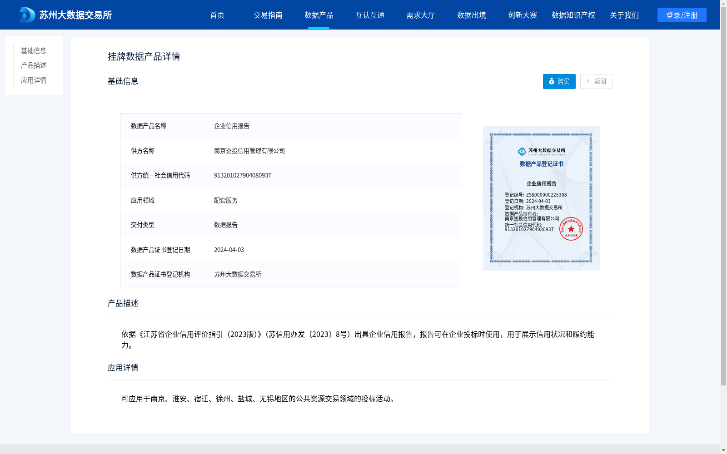
Task: Open the 交易指南 nav item
Action: [x=268, y=15]
